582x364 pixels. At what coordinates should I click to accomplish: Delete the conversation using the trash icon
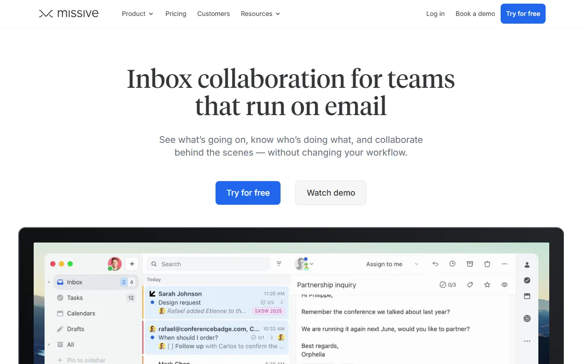487,264
